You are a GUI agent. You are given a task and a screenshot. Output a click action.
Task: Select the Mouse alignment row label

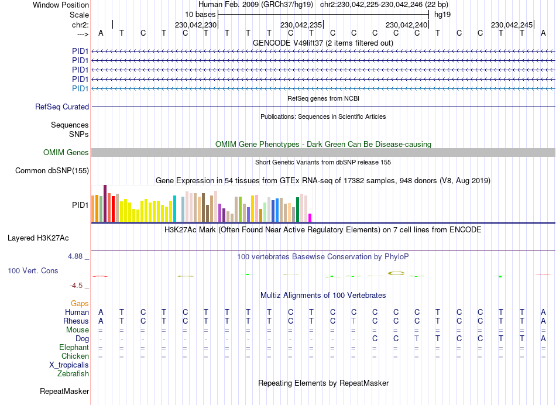(77, 330)
